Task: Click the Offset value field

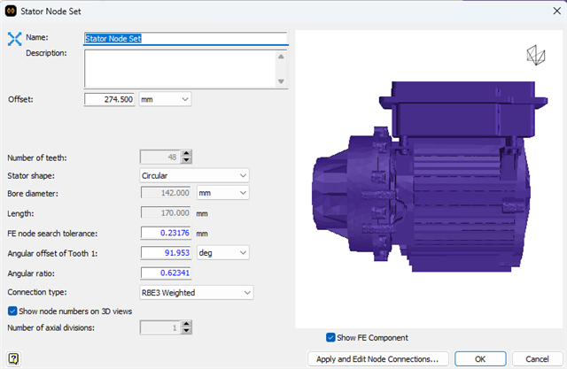Action: pos(110,99)
